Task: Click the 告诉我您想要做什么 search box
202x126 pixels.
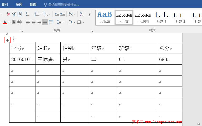Action: [61, 5]
